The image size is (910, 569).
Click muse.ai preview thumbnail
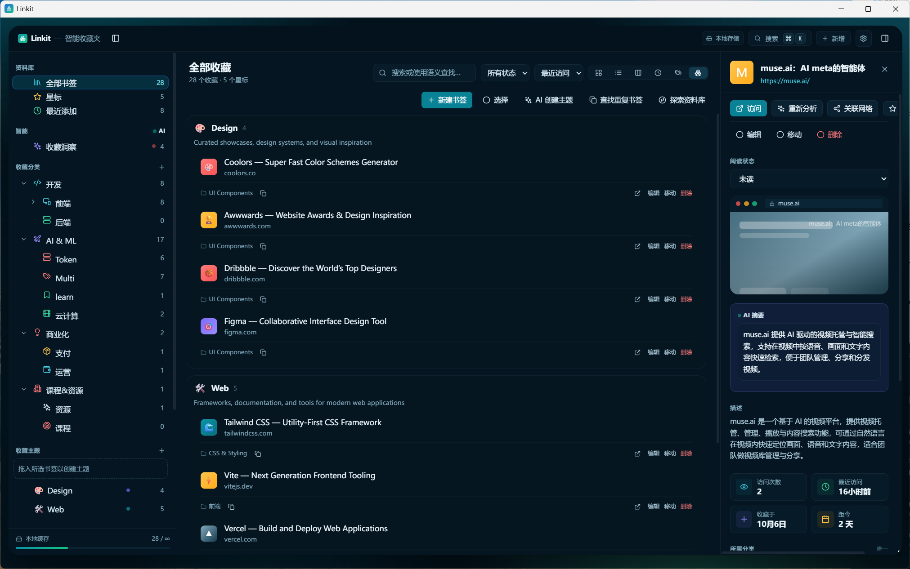[x=809, y=245]
